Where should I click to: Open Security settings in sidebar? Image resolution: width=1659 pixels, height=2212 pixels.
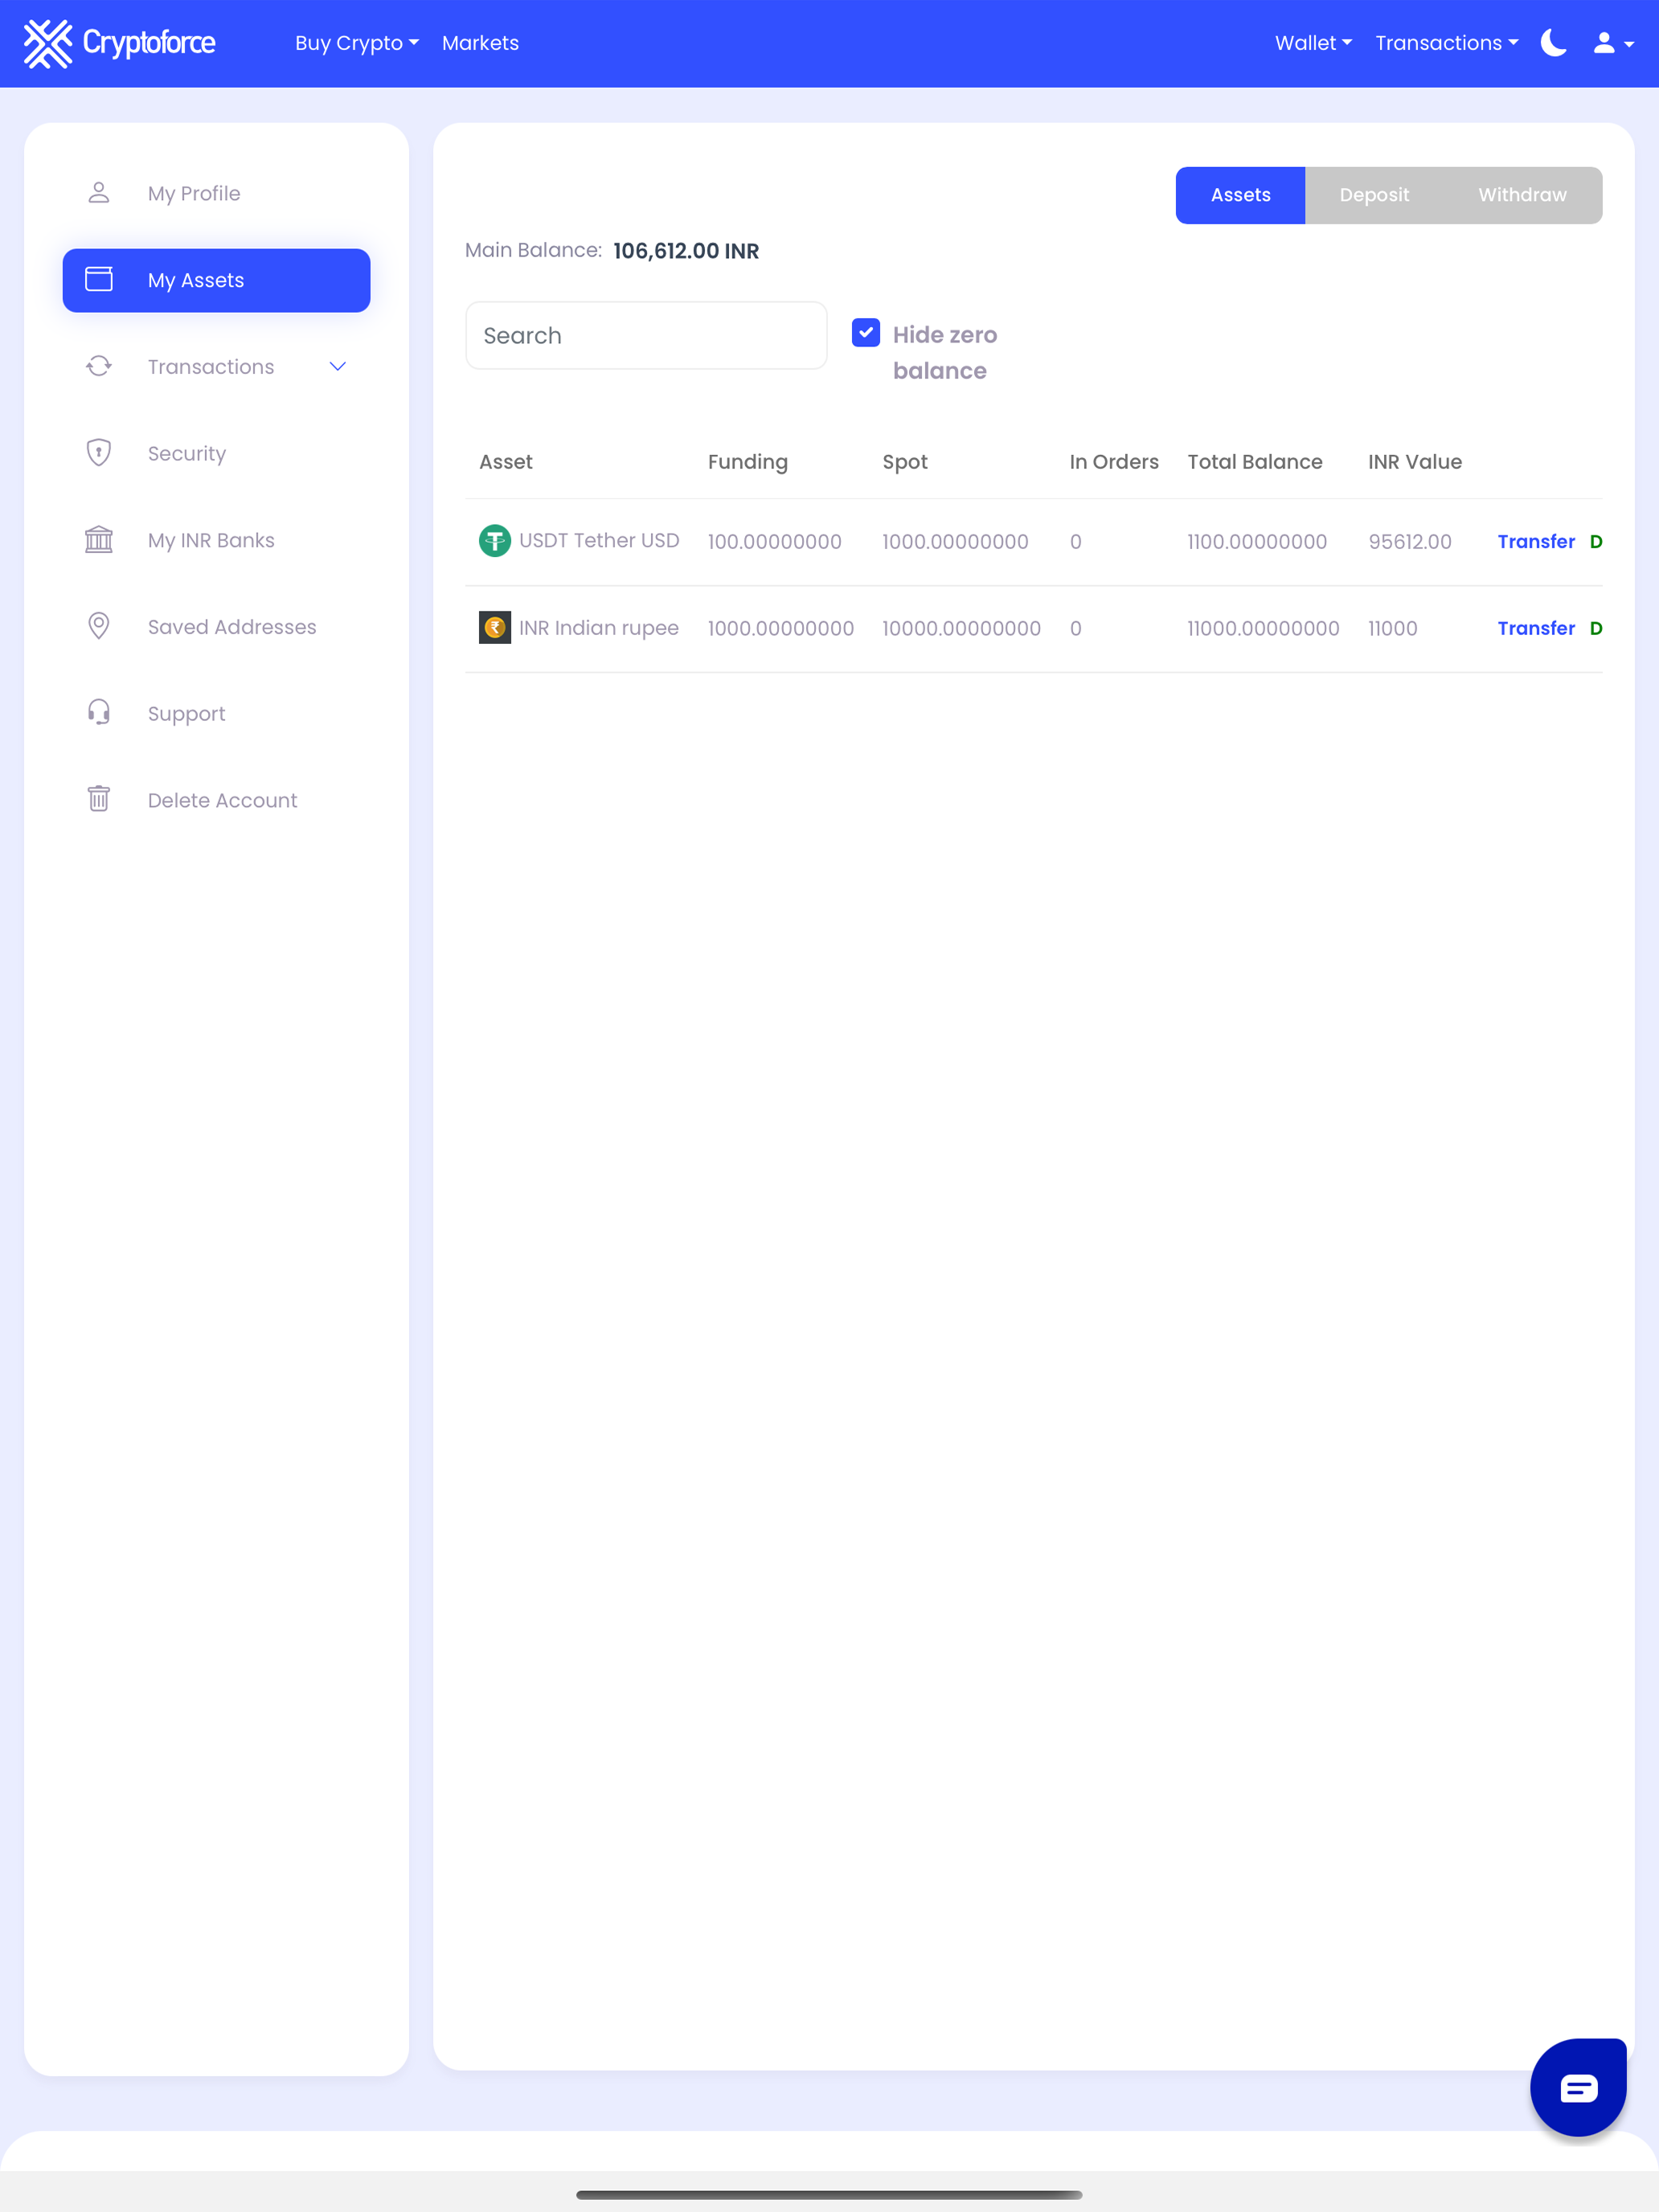(216, 453)
